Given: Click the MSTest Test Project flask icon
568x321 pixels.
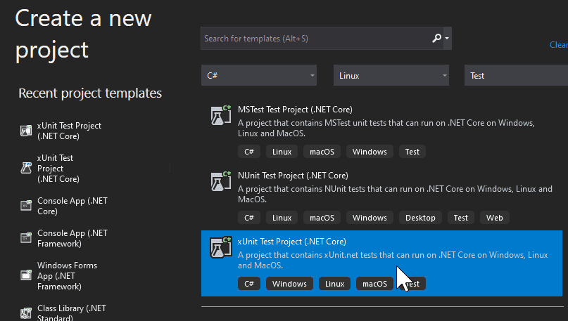Looking at the screenshot, I should (x=222, y=116).
